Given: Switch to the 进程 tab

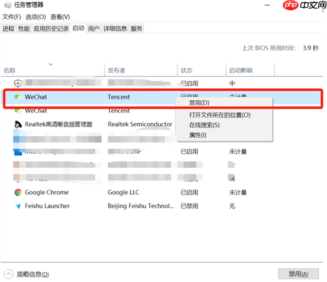Looking at the screenshot, I should coord(8,28).
